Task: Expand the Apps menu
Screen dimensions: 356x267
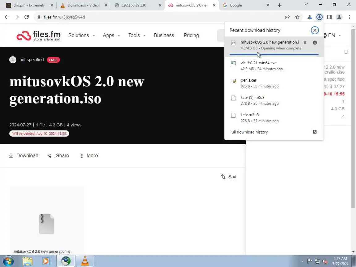Action: click(111, 36)
